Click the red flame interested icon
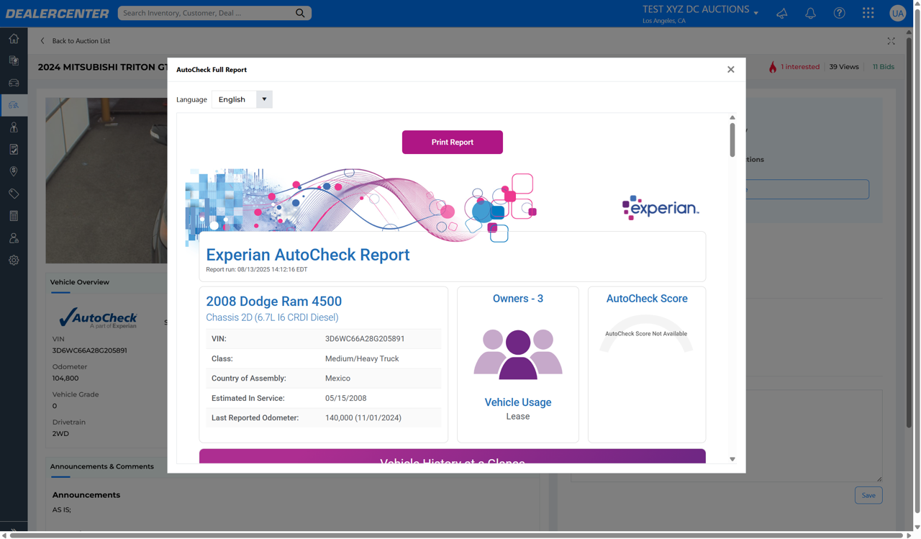 tap(773, 67)
